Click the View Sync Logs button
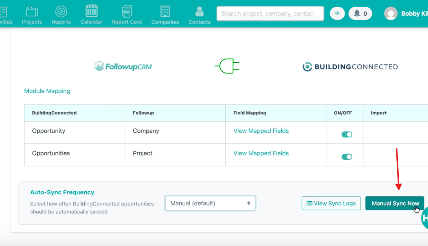Image resolution: width=428 pixels, height=246 pixels. pyautogui.click(x=331, y=203)
